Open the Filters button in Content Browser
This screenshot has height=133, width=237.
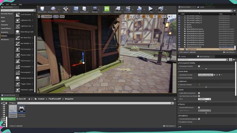coord(13,103)
